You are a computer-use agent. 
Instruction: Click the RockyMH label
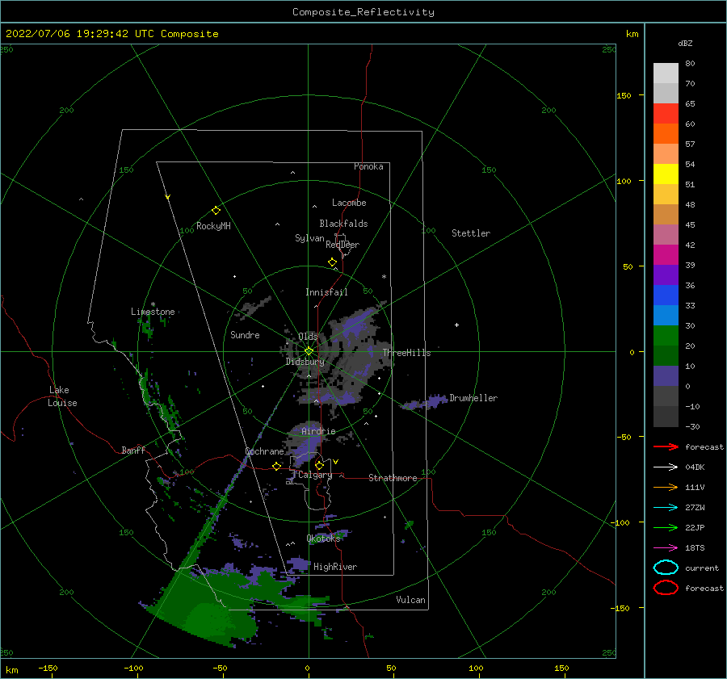[x=213, y=226]
